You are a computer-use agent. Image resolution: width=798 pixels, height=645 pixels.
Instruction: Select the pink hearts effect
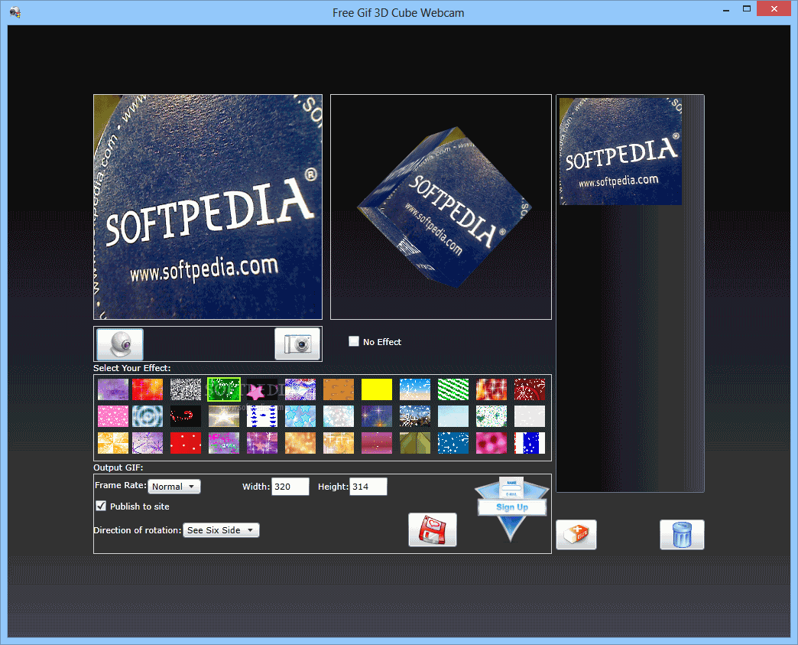[113, 416]
